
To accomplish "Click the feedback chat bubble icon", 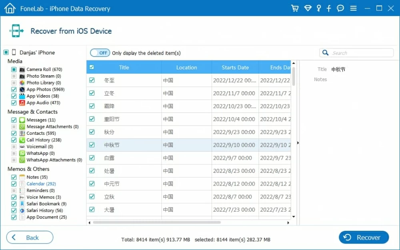I will pyautogui.click(x=340, y=8).
